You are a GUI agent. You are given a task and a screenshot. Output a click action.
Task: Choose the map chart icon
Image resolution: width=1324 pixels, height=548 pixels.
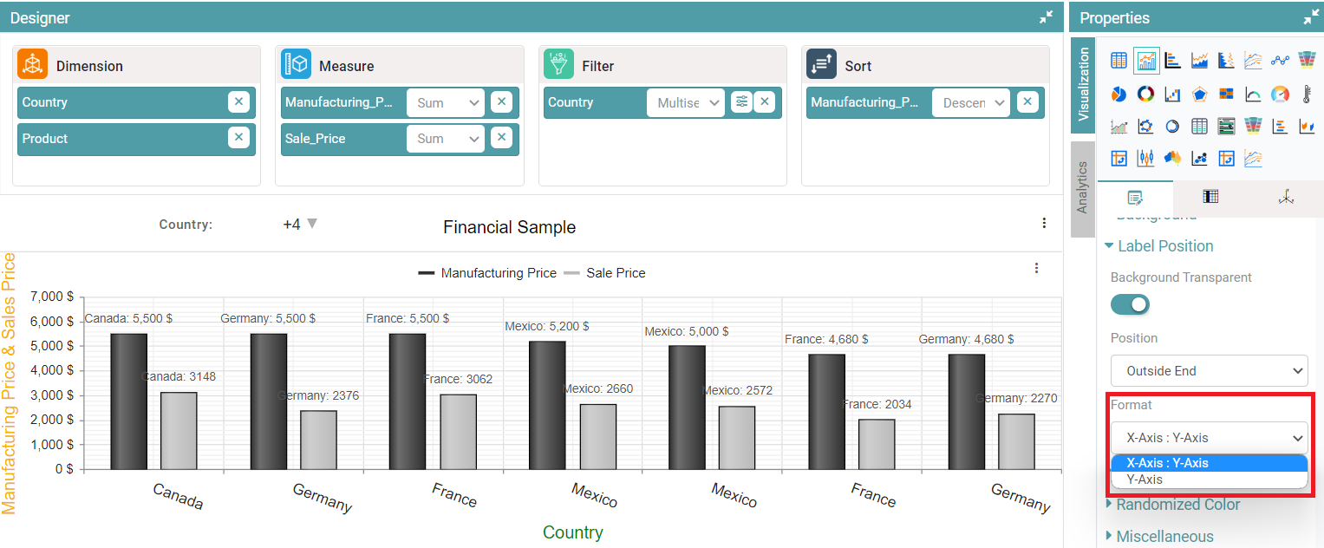pyautogui.click(x=1172, y=159)
